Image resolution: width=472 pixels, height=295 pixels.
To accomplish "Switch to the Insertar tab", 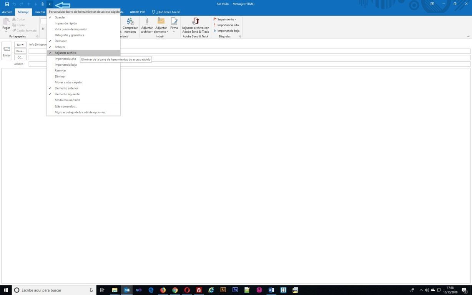I will point(40,12).
